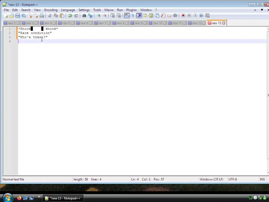The height and width of the screenshot is (202, 269).
Task: Start macro recording with red dot icon
Action: tap(183, 16)
